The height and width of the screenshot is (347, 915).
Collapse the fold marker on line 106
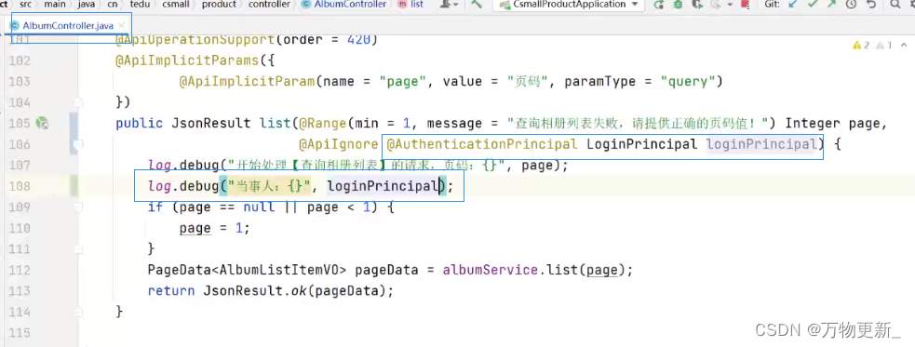pyautogui.click(x=77, y=144)
